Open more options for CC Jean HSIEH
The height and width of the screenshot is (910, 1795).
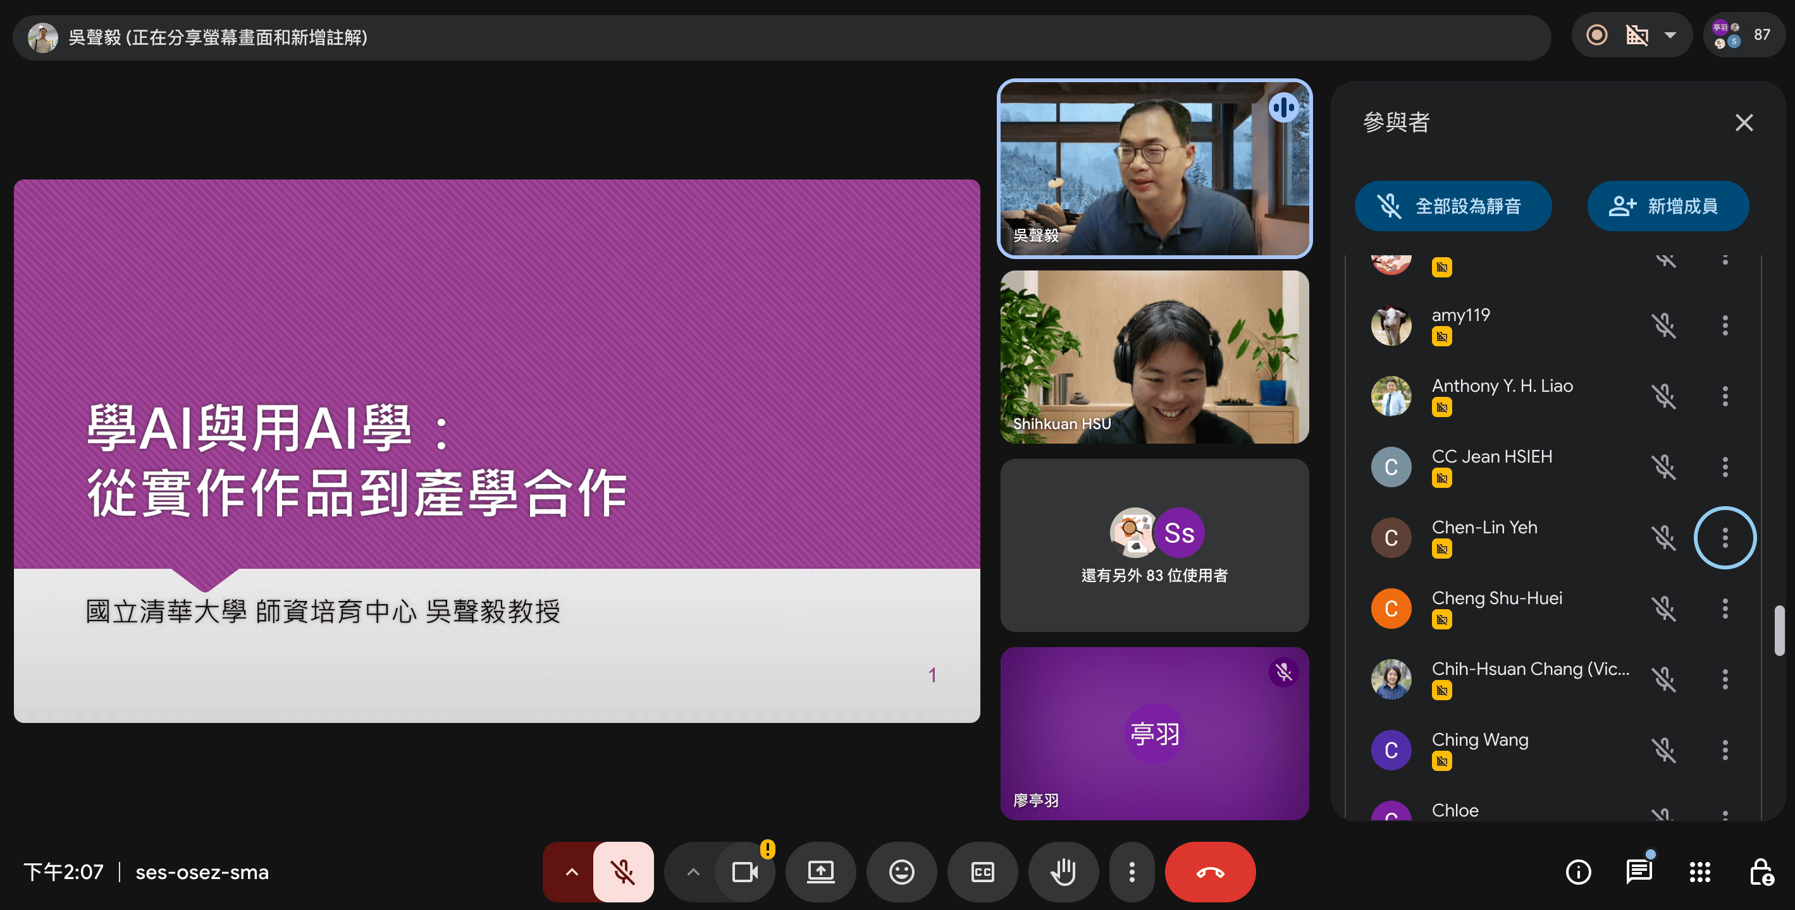(x=1725, y=466)
